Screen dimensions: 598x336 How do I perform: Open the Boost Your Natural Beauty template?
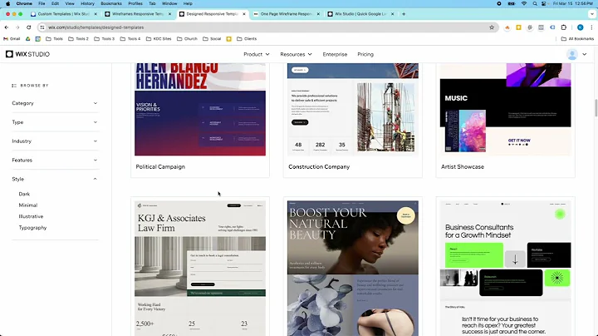pos(353,268)
